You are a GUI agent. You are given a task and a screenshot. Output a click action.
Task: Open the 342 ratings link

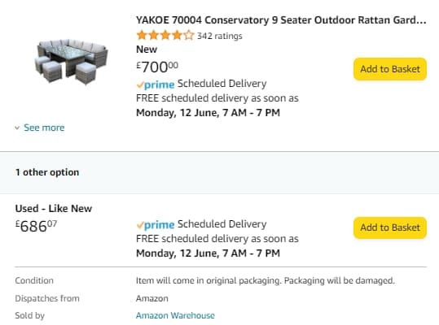220,36
